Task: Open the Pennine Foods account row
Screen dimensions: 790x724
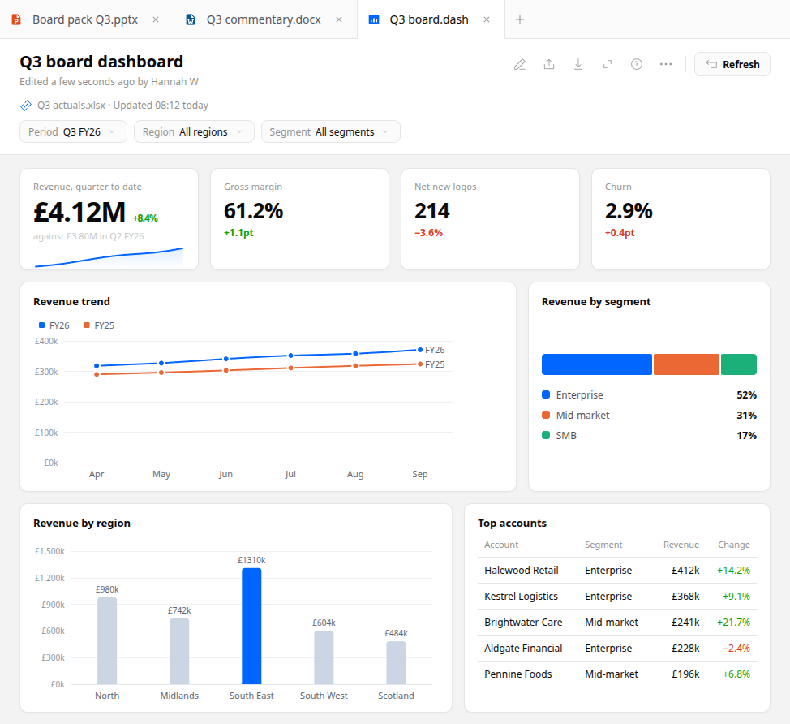Action: [617, 674]
